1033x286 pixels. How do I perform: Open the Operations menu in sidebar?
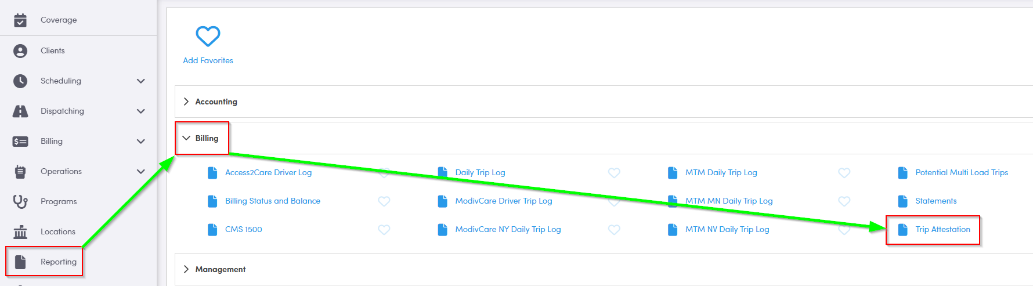tap(61, 172)
